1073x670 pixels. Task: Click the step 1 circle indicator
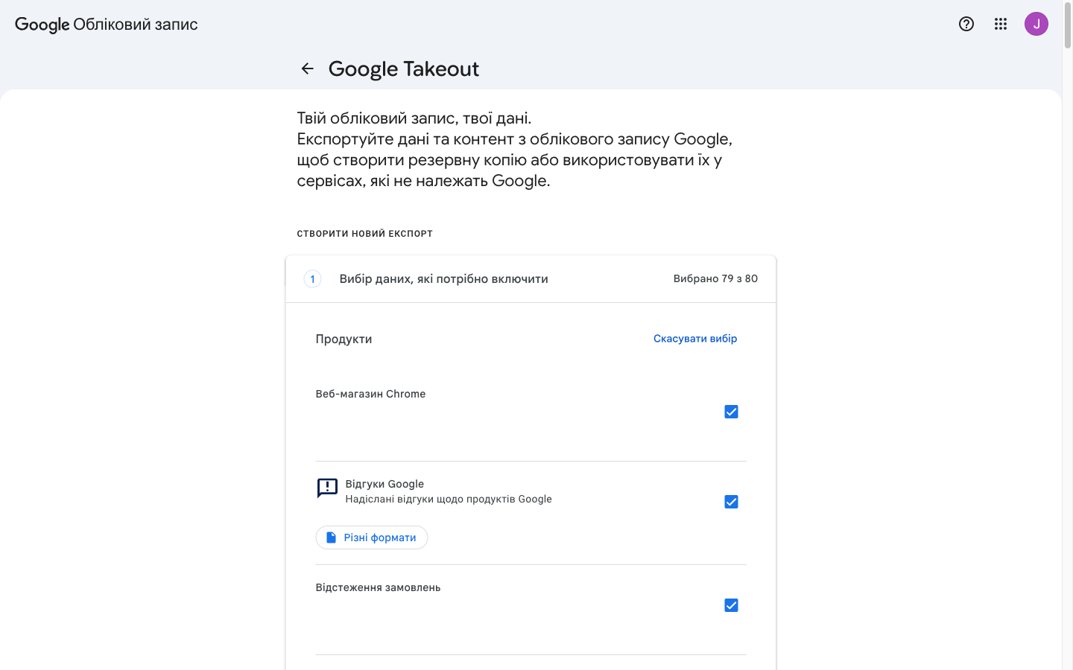coord(312,278)
